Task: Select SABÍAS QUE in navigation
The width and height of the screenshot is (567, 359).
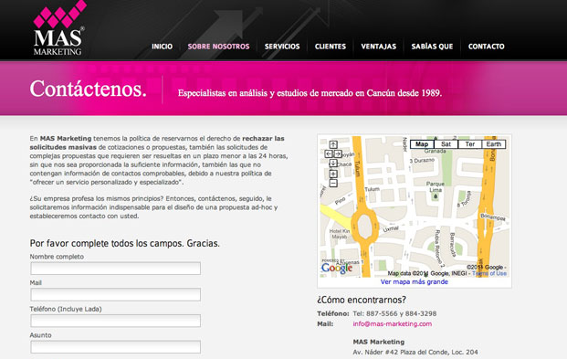Action: pyautogui.click(x=432, y=47)
